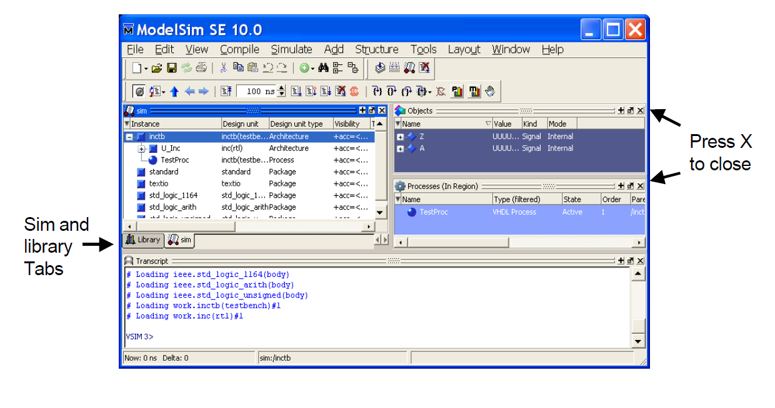
Task: Click the Performance Profiling bar chart icon
Action: point(457,91)
